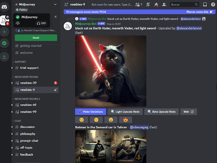This screenshot has width=217, height=163.
Task: Explore discoverable servers compass icon
Action: tap(4, 43)
